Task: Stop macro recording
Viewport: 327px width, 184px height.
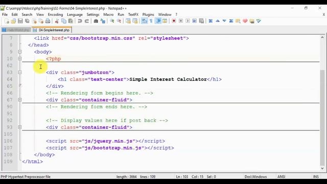Action: (x=180, y=21)
